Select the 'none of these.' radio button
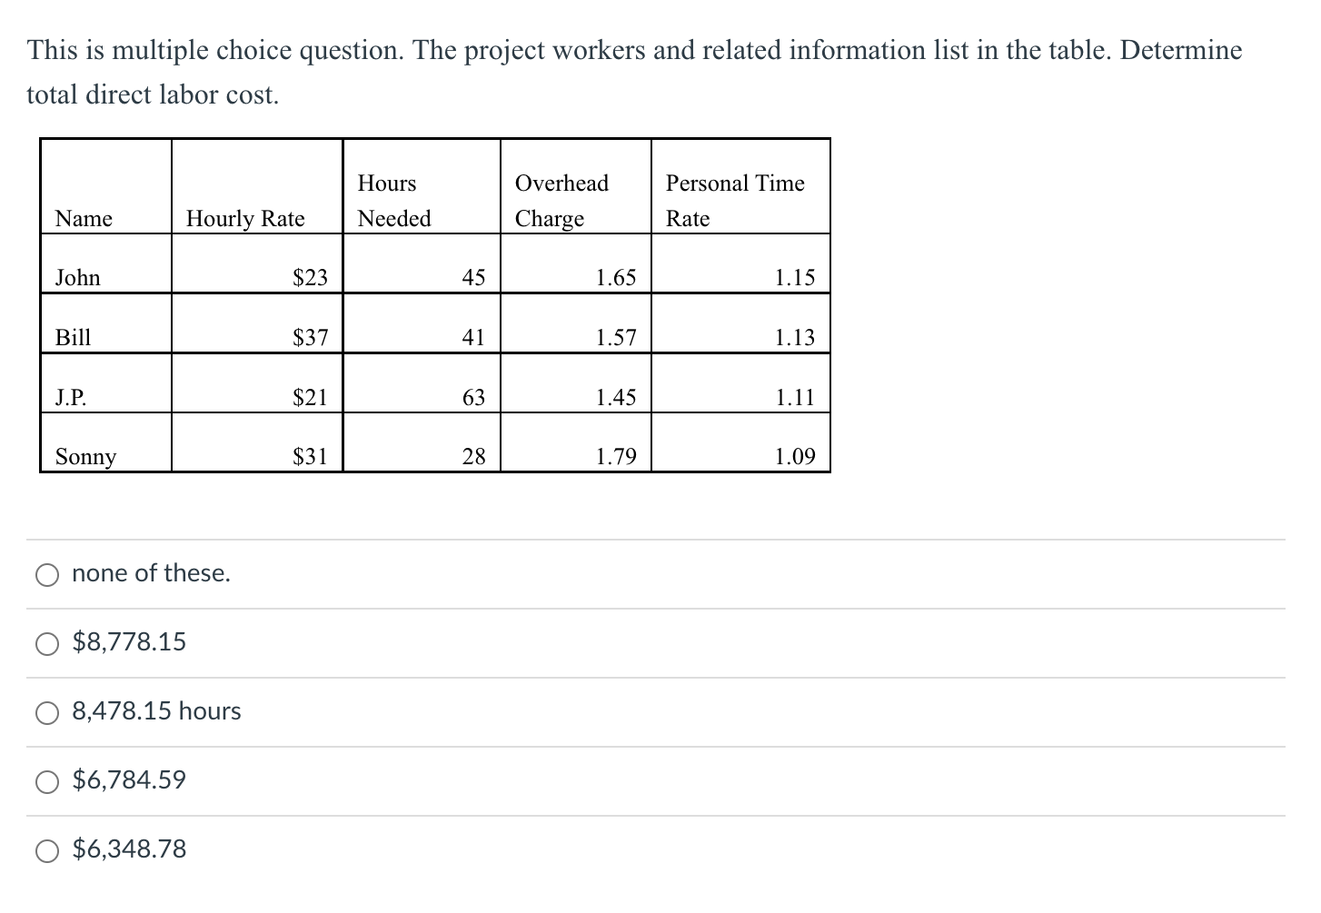Screen dimensions: 1321x913 47,574
